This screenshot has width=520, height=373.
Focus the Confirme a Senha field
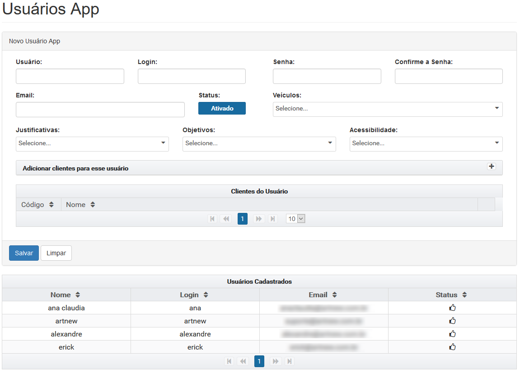[449, 76]
